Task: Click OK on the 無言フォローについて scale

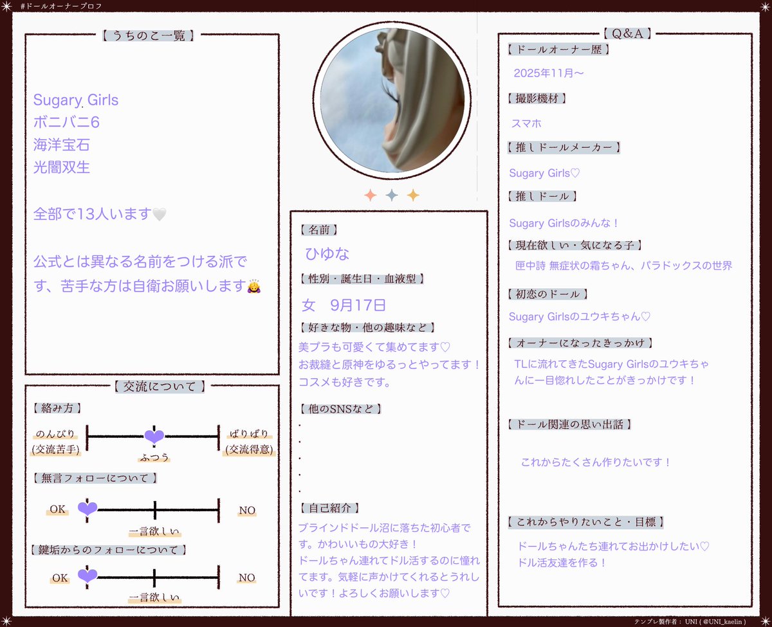Action: point(58,509)
